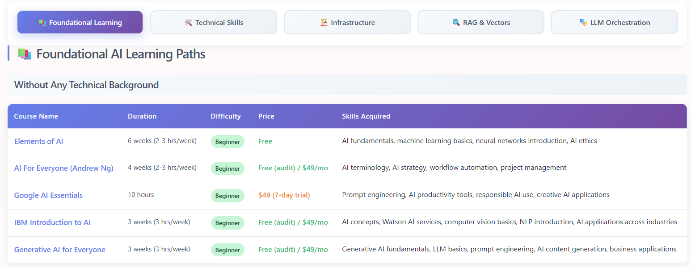Click the Difficulty column header
This screenshot has height=267, width=691.
pyautogui.click(x=226, y=116)
